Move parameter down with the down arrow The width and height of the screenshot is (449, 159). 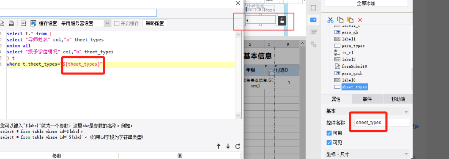point(228,146)
